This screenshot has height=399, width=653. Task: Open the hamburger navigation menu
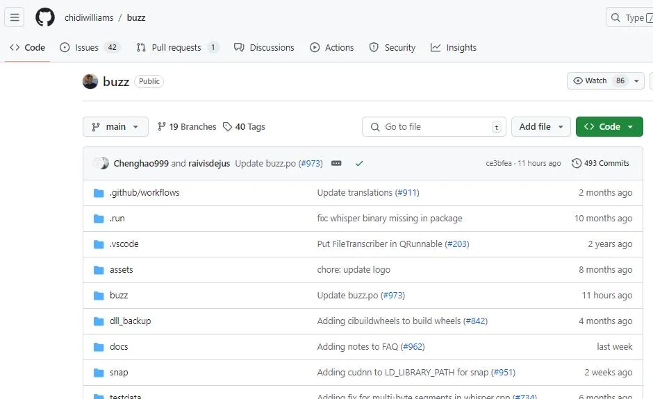(14, 17)
